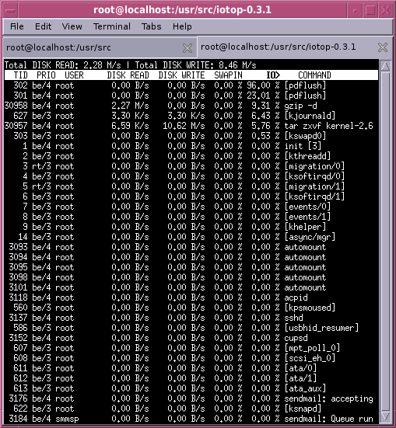Select the gzip -d command text
The width and height of the screenshot is (396, 428).
coord(300,106)
